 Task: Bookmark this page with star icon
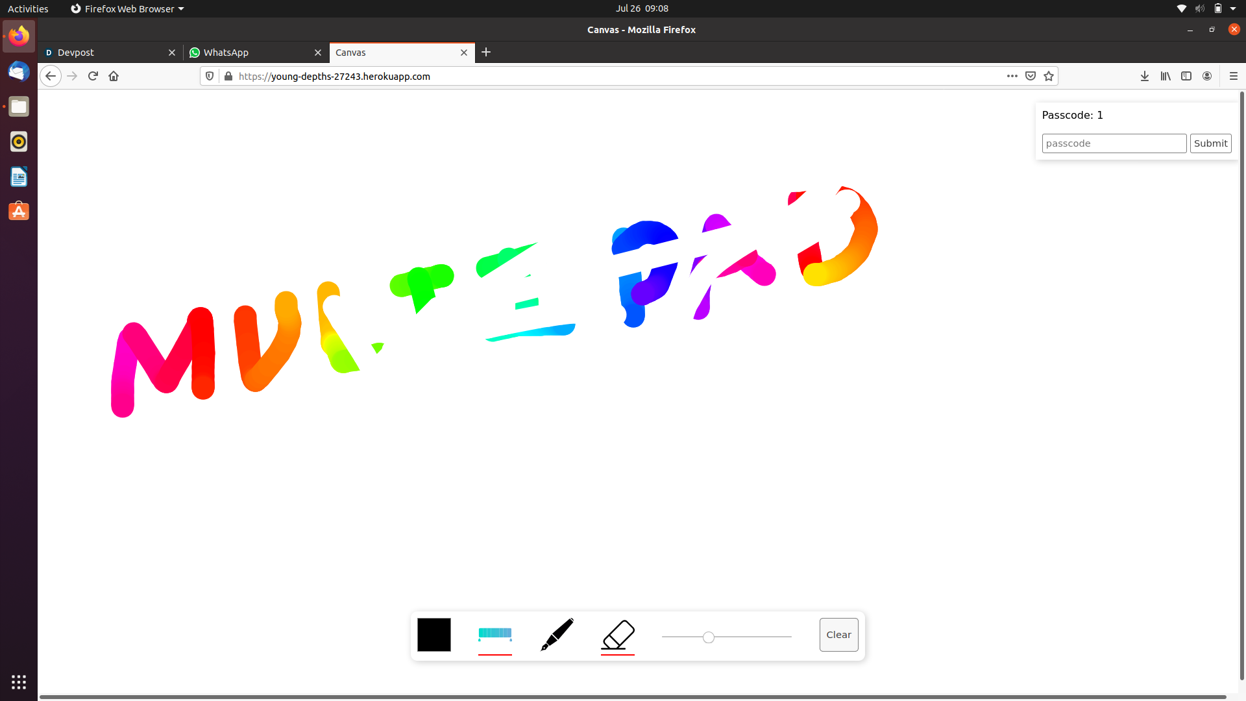1049,76
